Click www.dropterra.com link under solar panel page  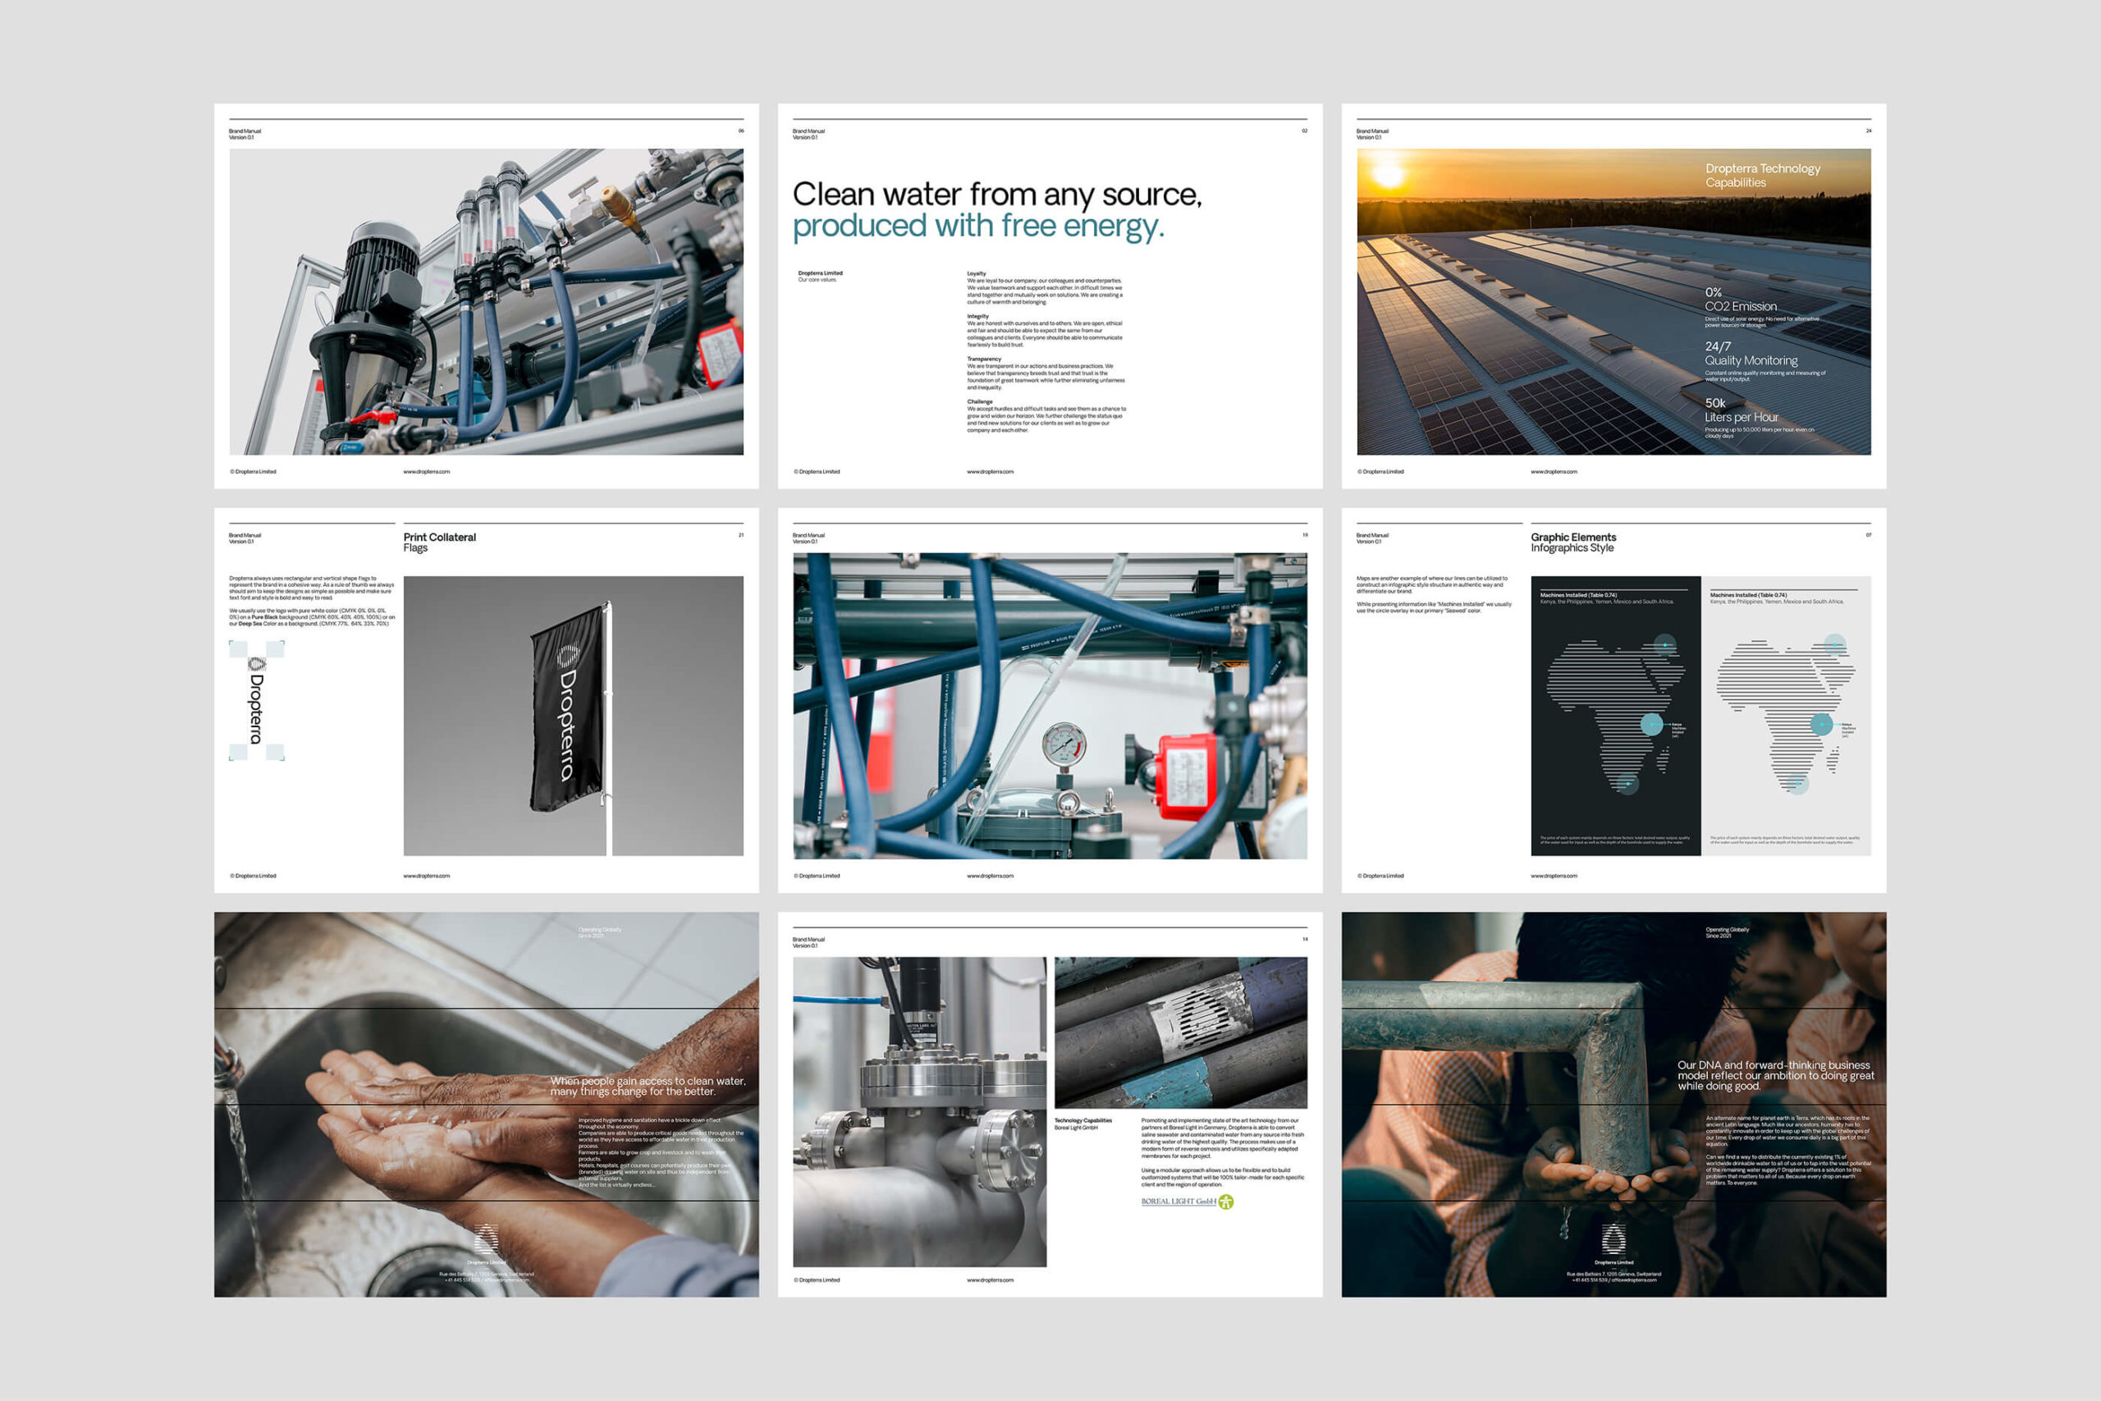1554,472
